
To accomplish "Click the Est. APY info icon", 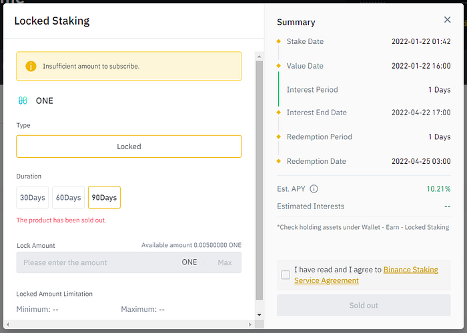I will (x=314, y=188).
